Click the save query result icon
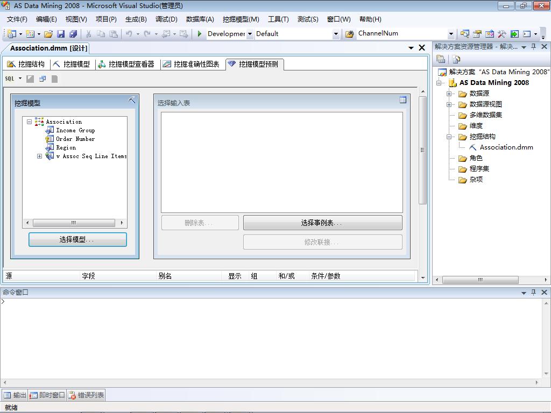The width and height of the screenshot is (551, 413). (54, 79)
